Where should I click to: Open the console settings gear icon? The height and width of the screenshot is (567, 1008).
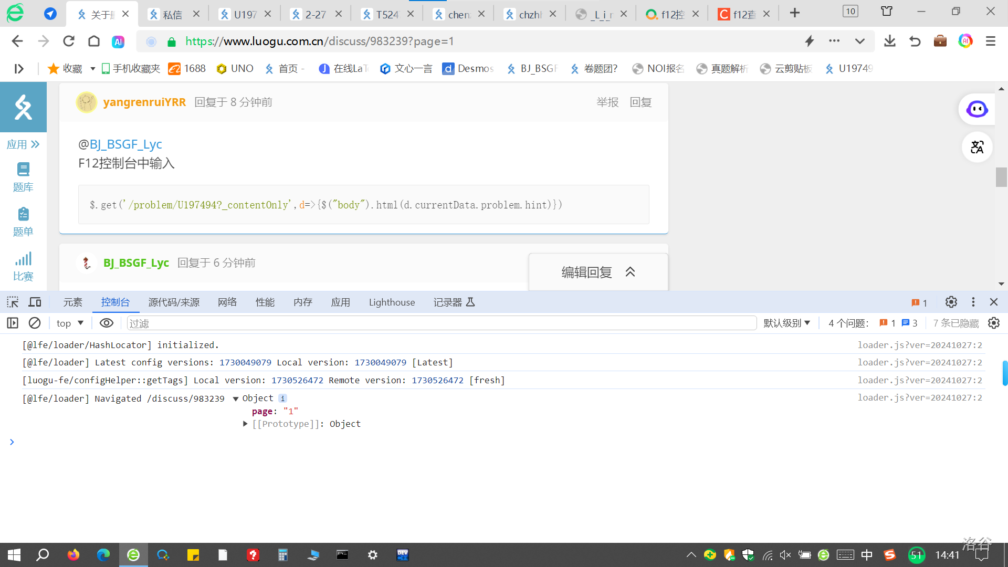[x=993, y=323]
